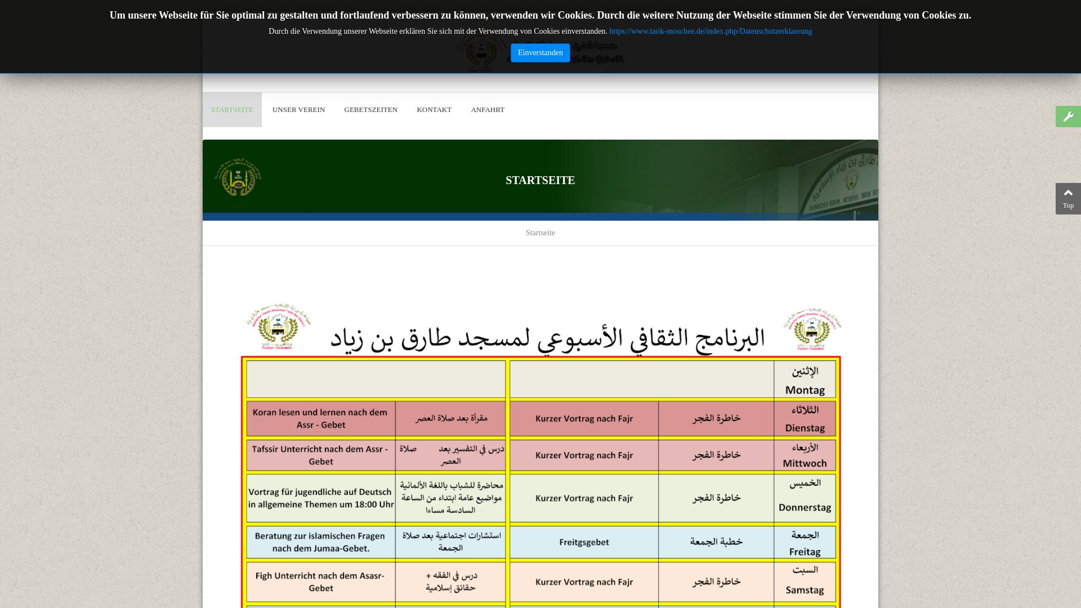Click 'Koran lesen und lernen' cell
This screenshot has height=608, width=1081.
[x=321, y=419]
